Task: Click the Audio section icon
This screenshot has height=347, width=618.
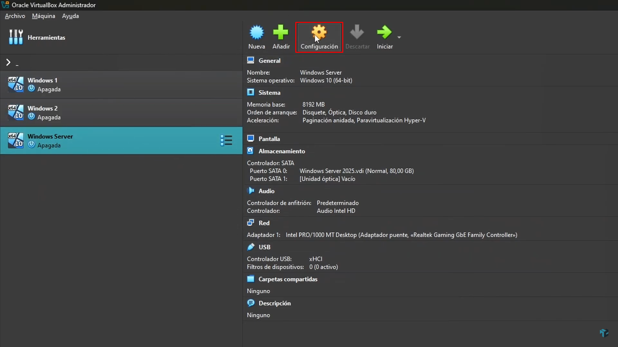Action: [251, 190]
